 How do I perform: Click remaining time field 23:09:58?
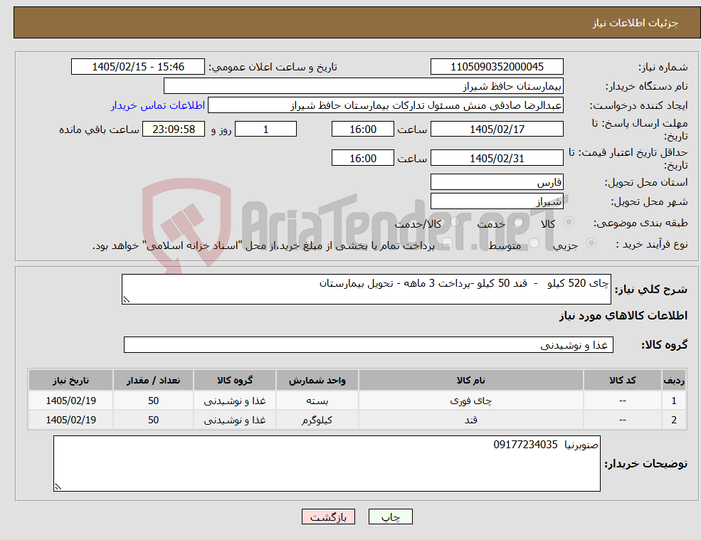174,129
